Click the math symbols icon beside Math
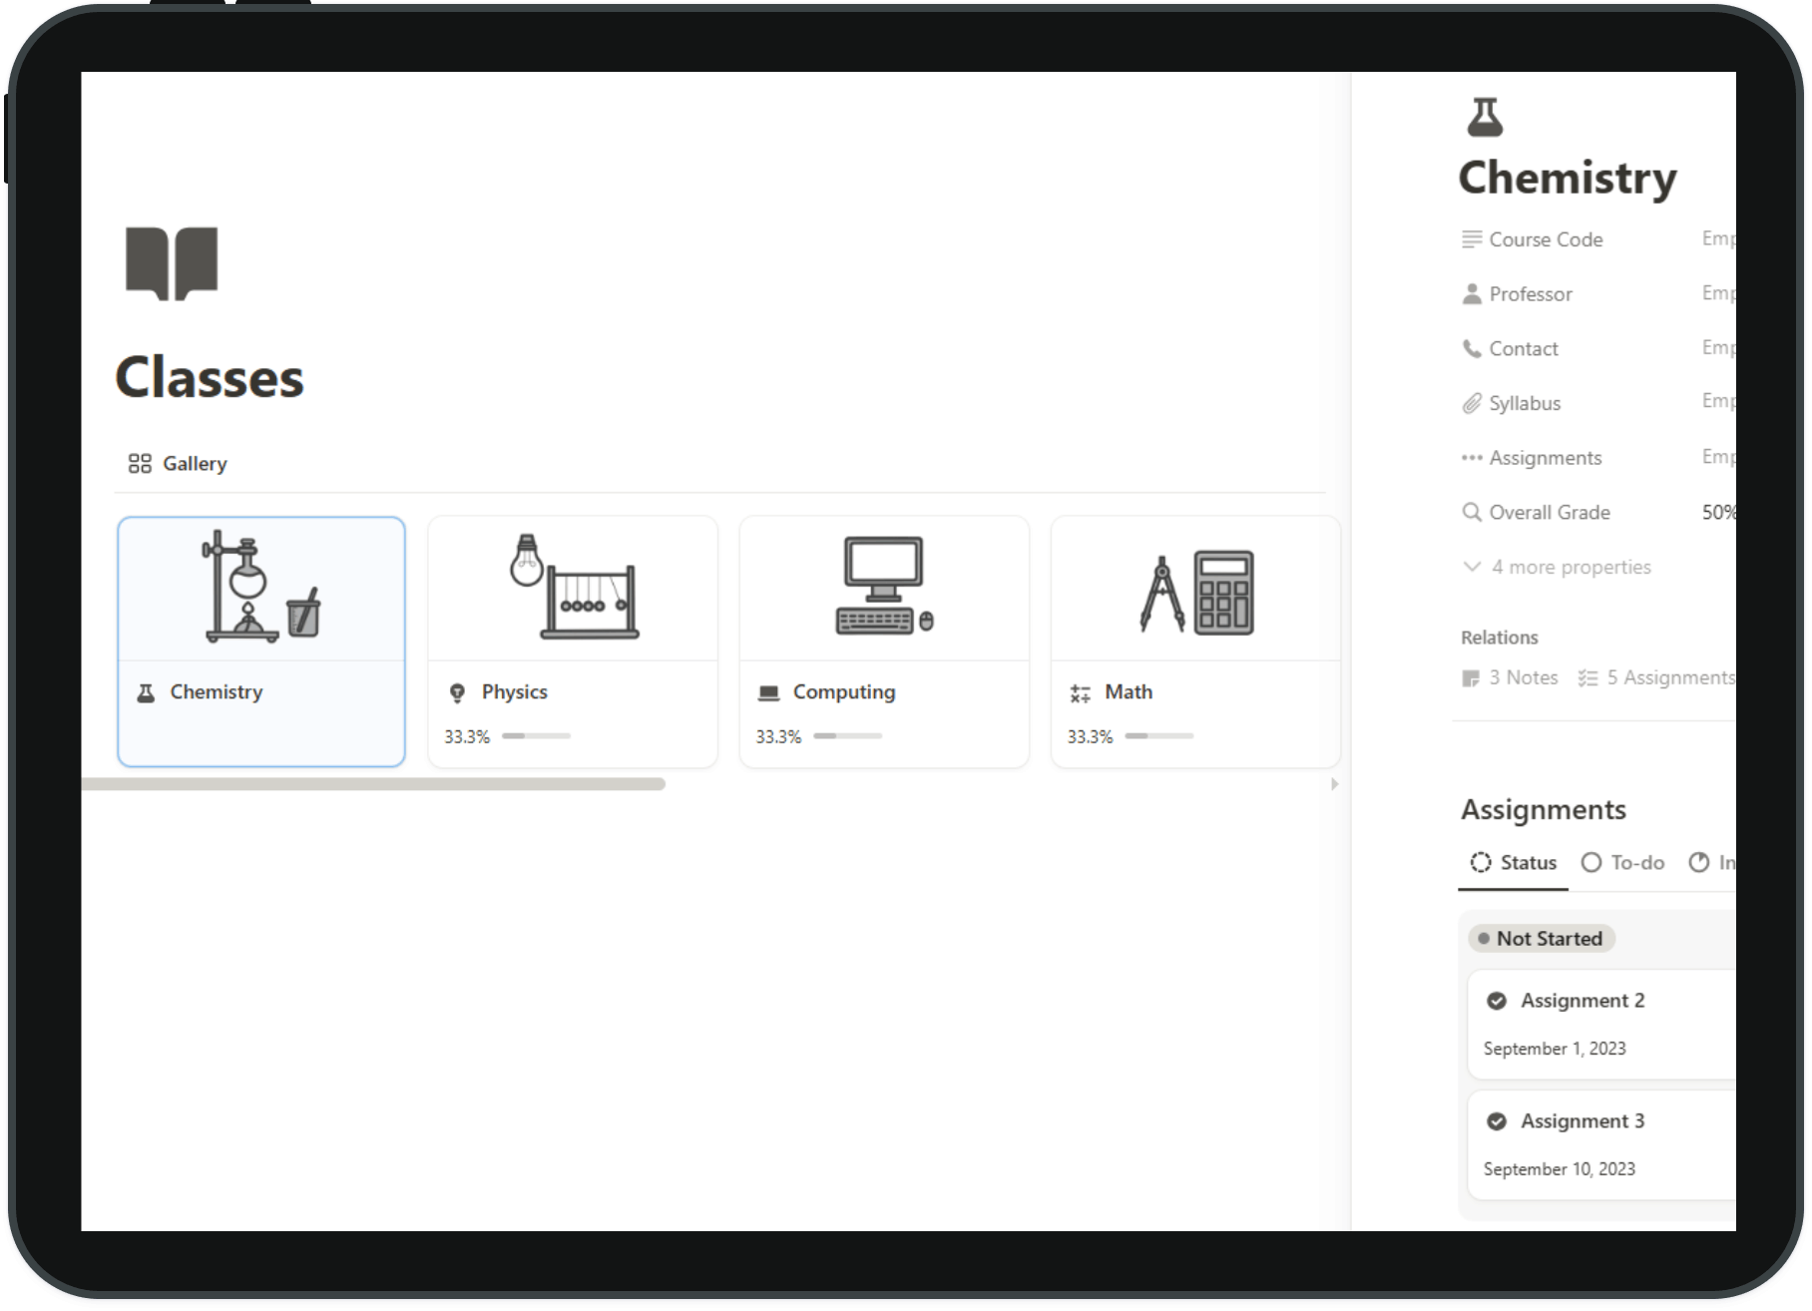 coord(1080,693)
